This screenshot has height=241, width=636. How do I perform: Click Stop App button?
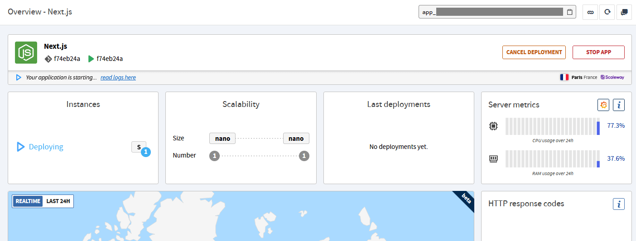(598, 52)
